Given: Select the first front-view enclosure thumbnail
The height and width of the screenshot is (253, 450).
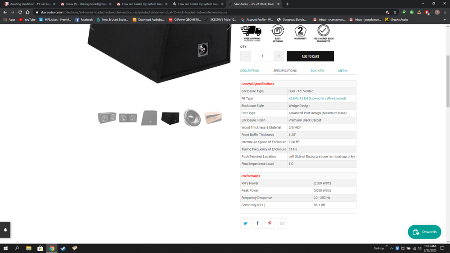Looking at the screenshot, I should coord(107,118).
